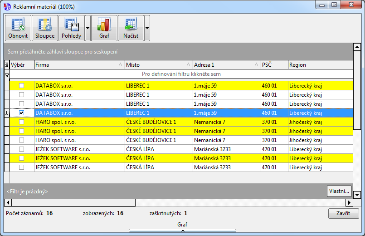Click the Výběr column header
Image resolution: width=365 pixels, height=236 pixels.
coord(22,65)
